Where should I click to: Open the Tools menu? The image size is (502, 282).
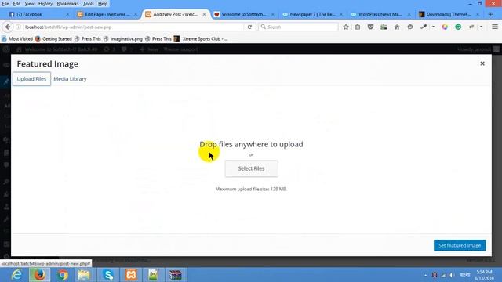point(89,4)
